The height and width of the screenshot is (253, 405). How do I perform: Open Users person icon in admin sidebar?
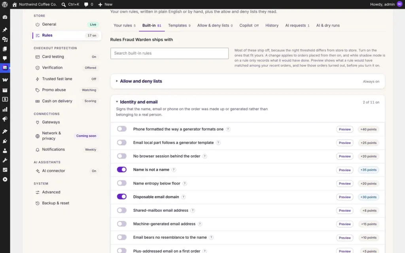click(5, 151)
